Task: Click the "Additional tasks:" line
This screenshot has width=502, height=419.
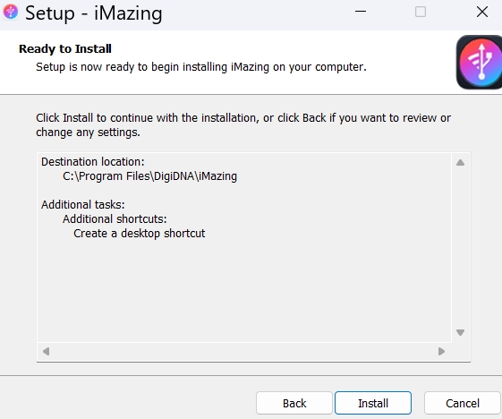Action: click(83, 205)
